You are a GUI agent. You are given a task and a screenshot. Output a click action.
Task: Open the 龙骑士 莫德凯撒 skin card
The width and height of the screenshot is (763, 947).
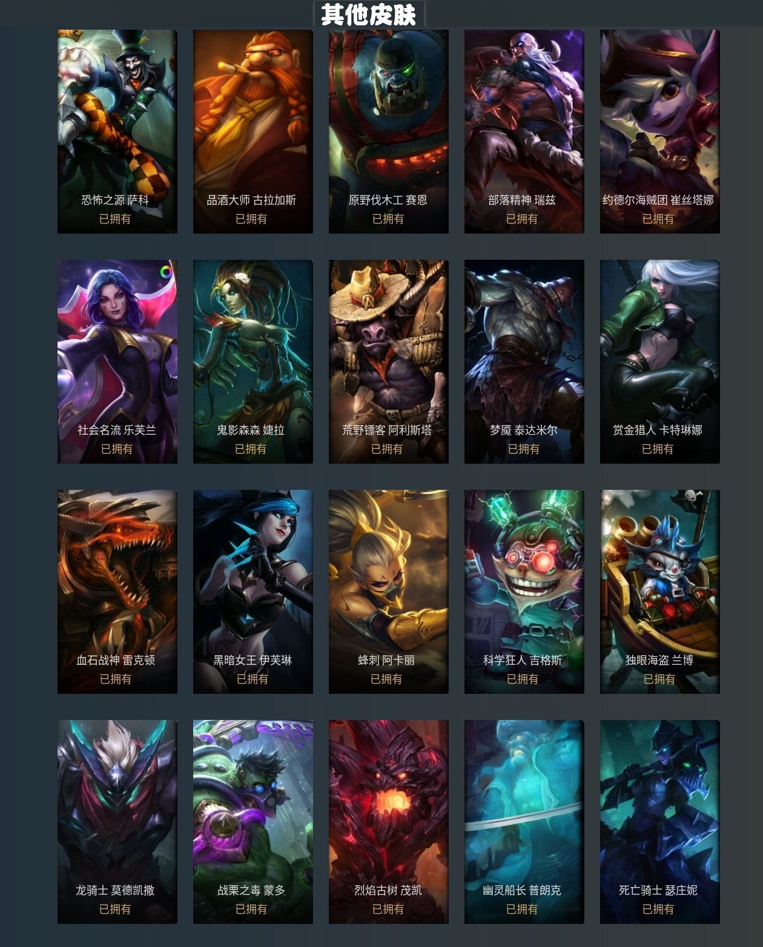(117, 822)
